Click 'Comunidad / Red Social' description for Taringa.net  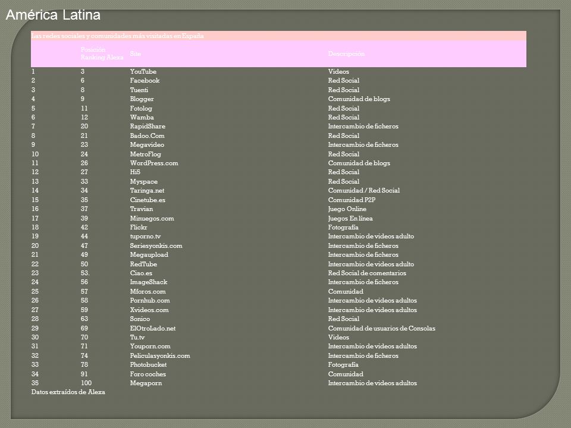pos(364,190)
